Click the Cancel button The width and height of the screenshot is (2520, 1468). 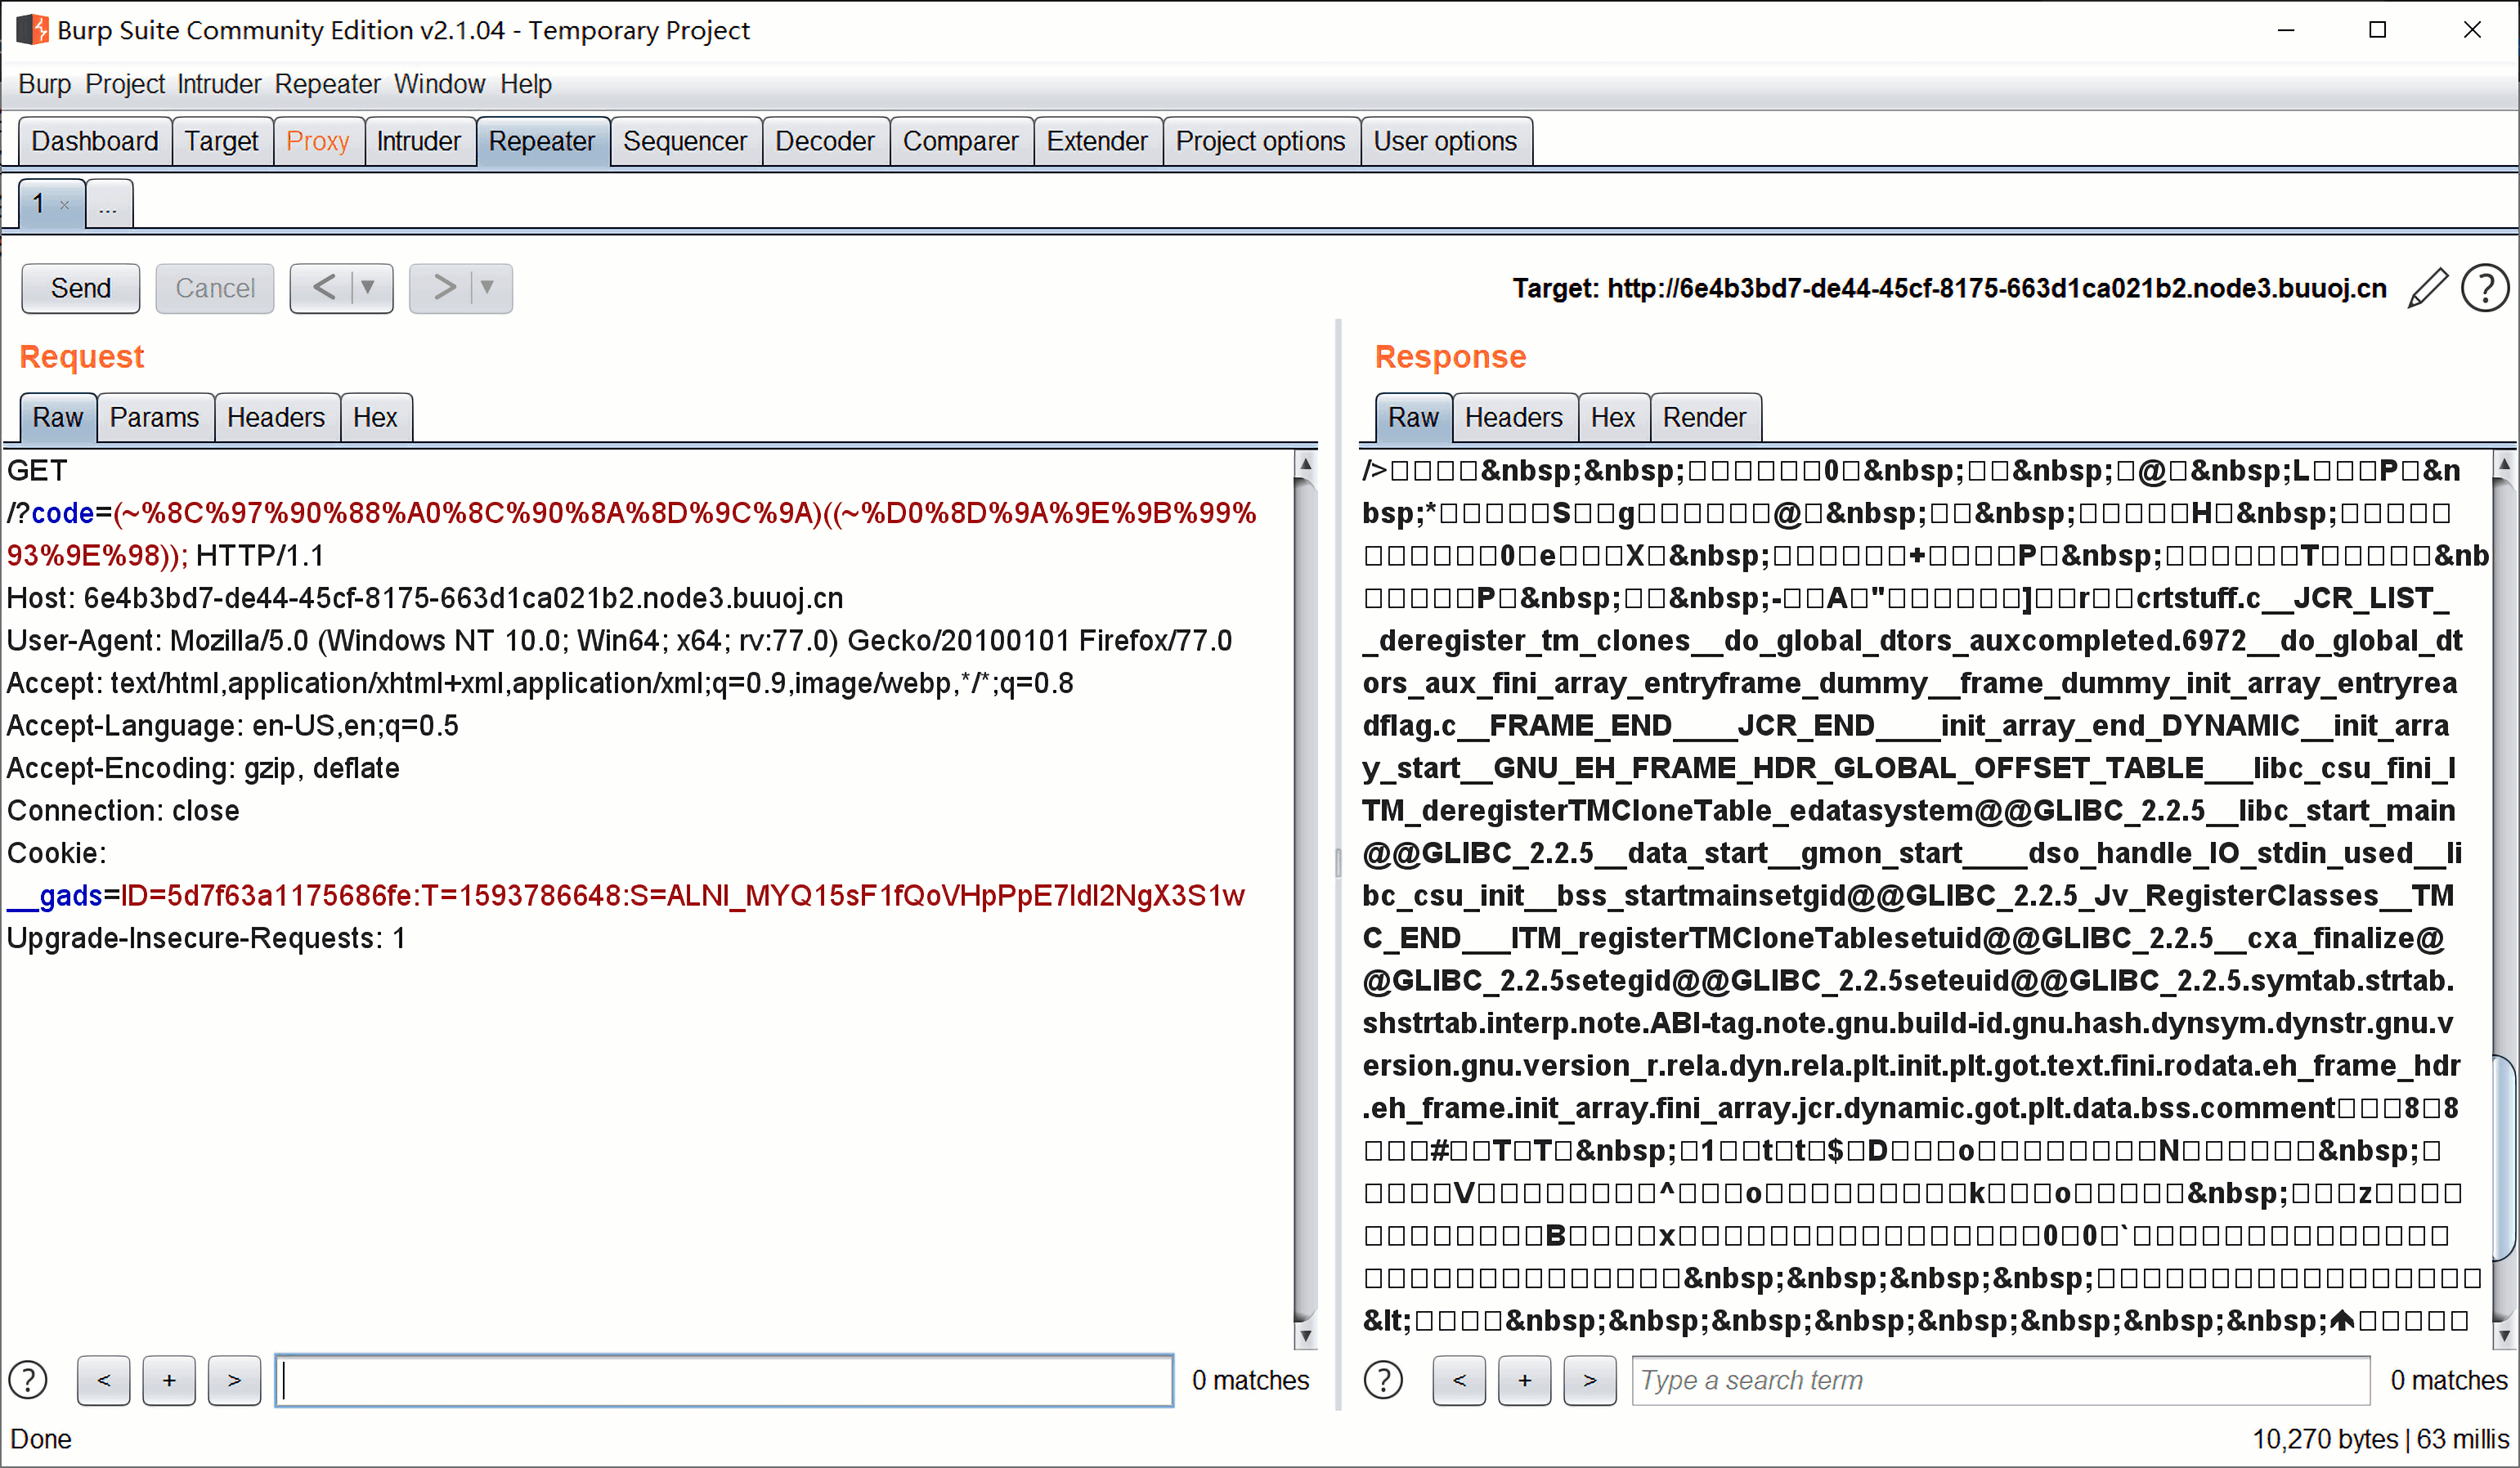tap(215, 288)
